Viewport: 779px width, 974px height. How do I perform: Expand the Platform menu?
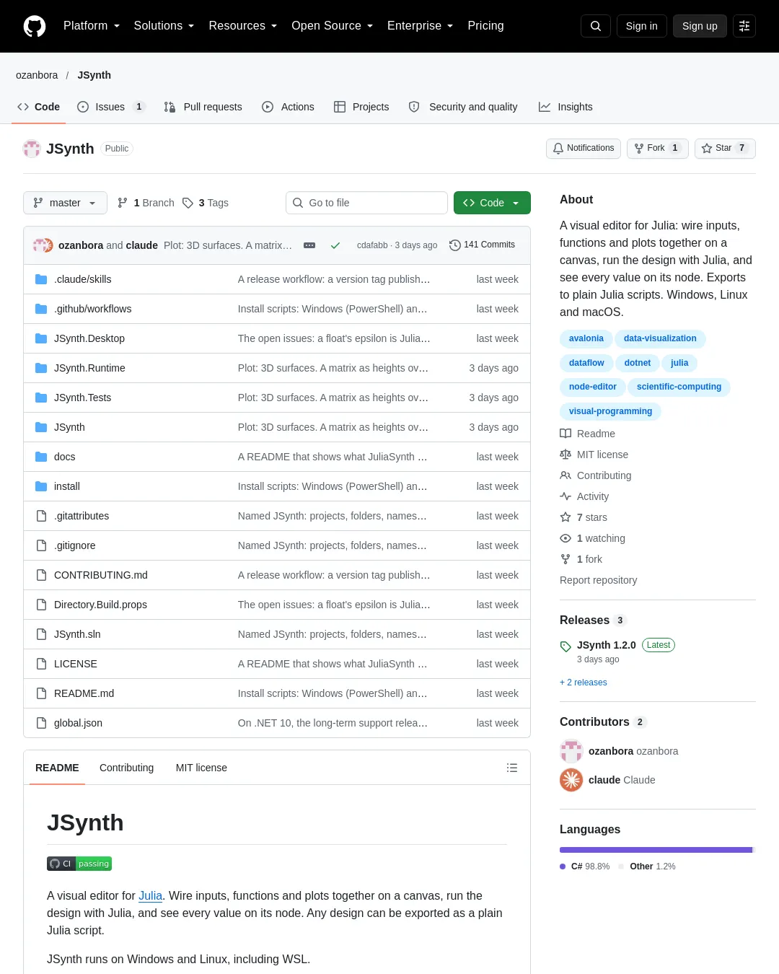point(92,26)
